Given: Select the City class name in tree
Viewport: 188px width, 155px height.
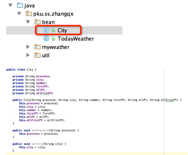Looking at the screenshot, I should coord(62,30).
